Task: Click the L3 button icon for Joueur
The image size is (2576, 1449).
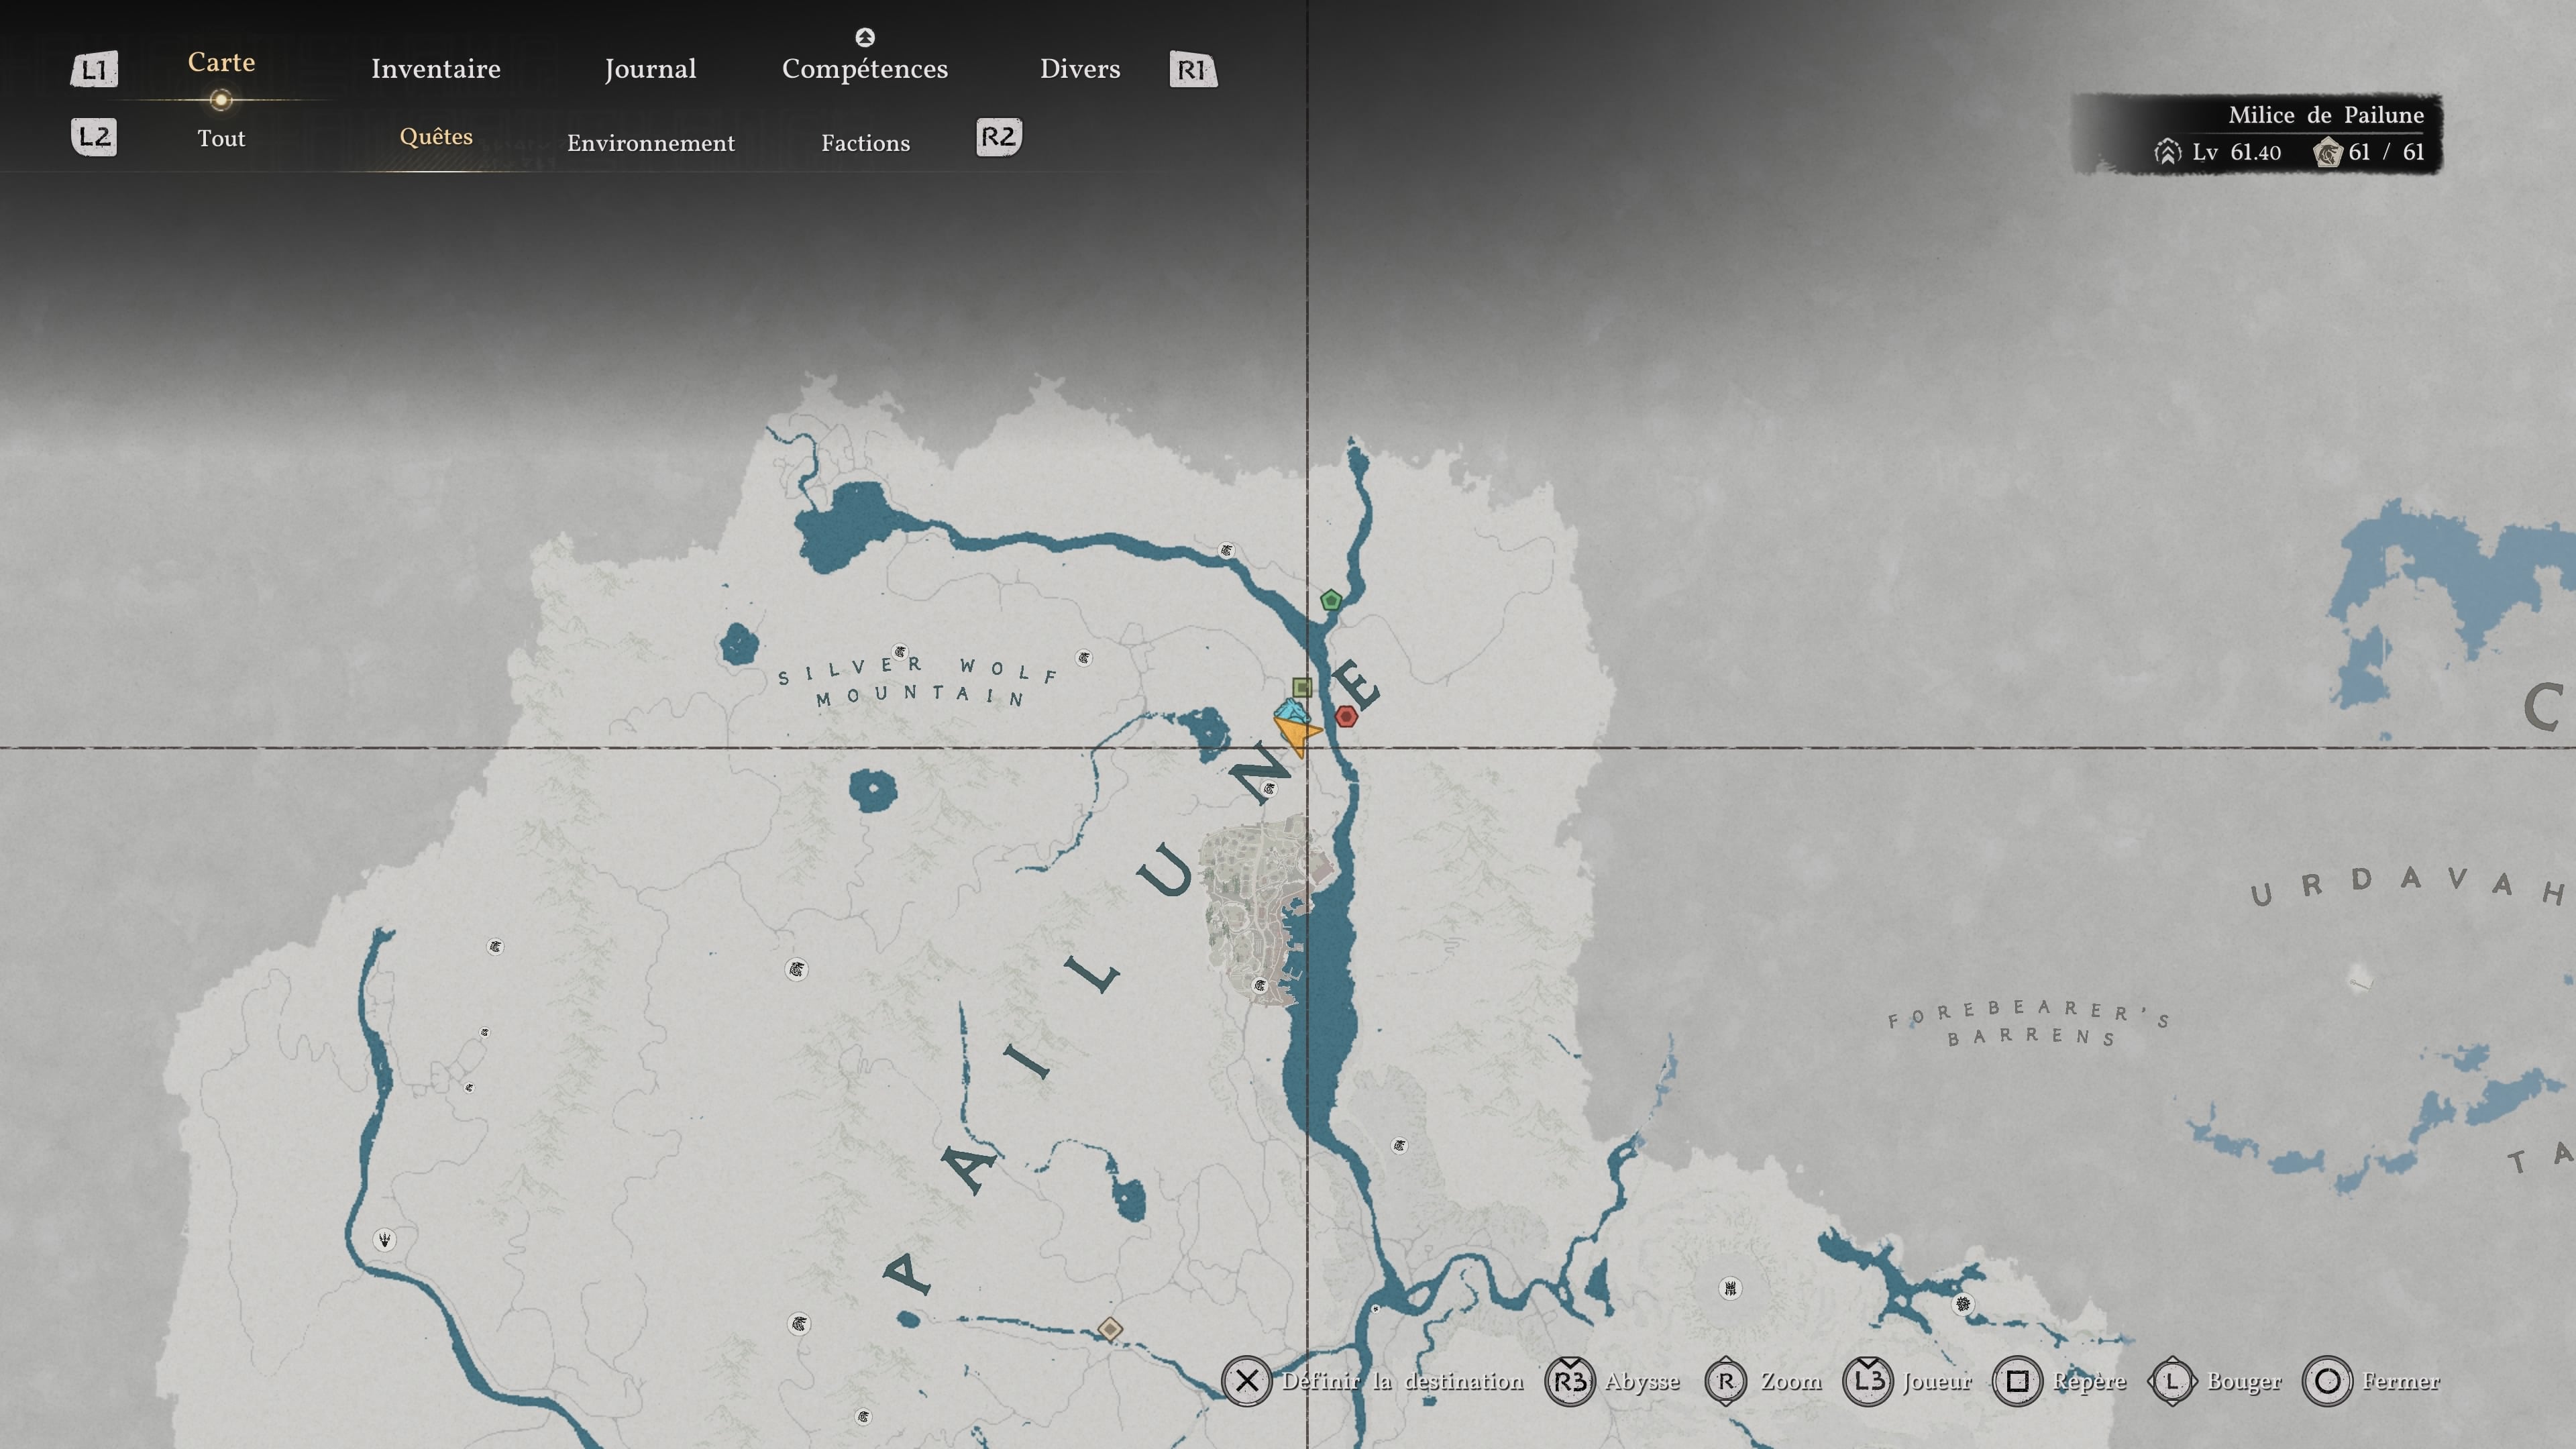Action: pos(1868,1381)
